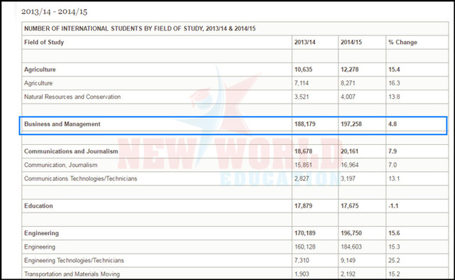
Task: Select the 2014/15 column header
Action: point(351,43)
